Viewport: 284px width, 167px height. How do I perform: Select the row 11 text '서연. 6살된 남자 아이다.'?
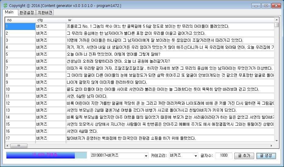83,96
